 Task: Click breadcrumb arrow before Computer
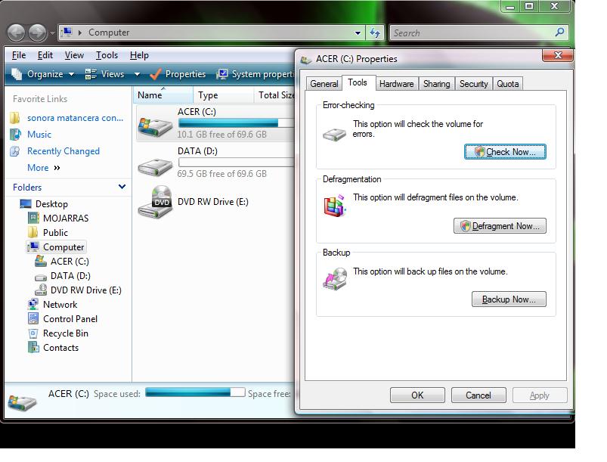[x=79, y=33]
